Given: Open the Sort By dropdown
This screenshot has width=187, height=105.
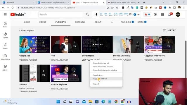Looking at the screenshot, I should tap(169, 30).
